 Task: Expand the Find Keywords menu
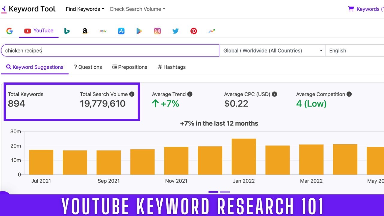85,9
